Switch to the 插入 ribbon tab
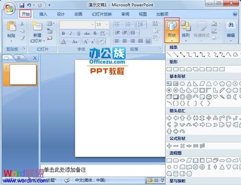This screenshot has width=241, height=185. tap(43, 14)
